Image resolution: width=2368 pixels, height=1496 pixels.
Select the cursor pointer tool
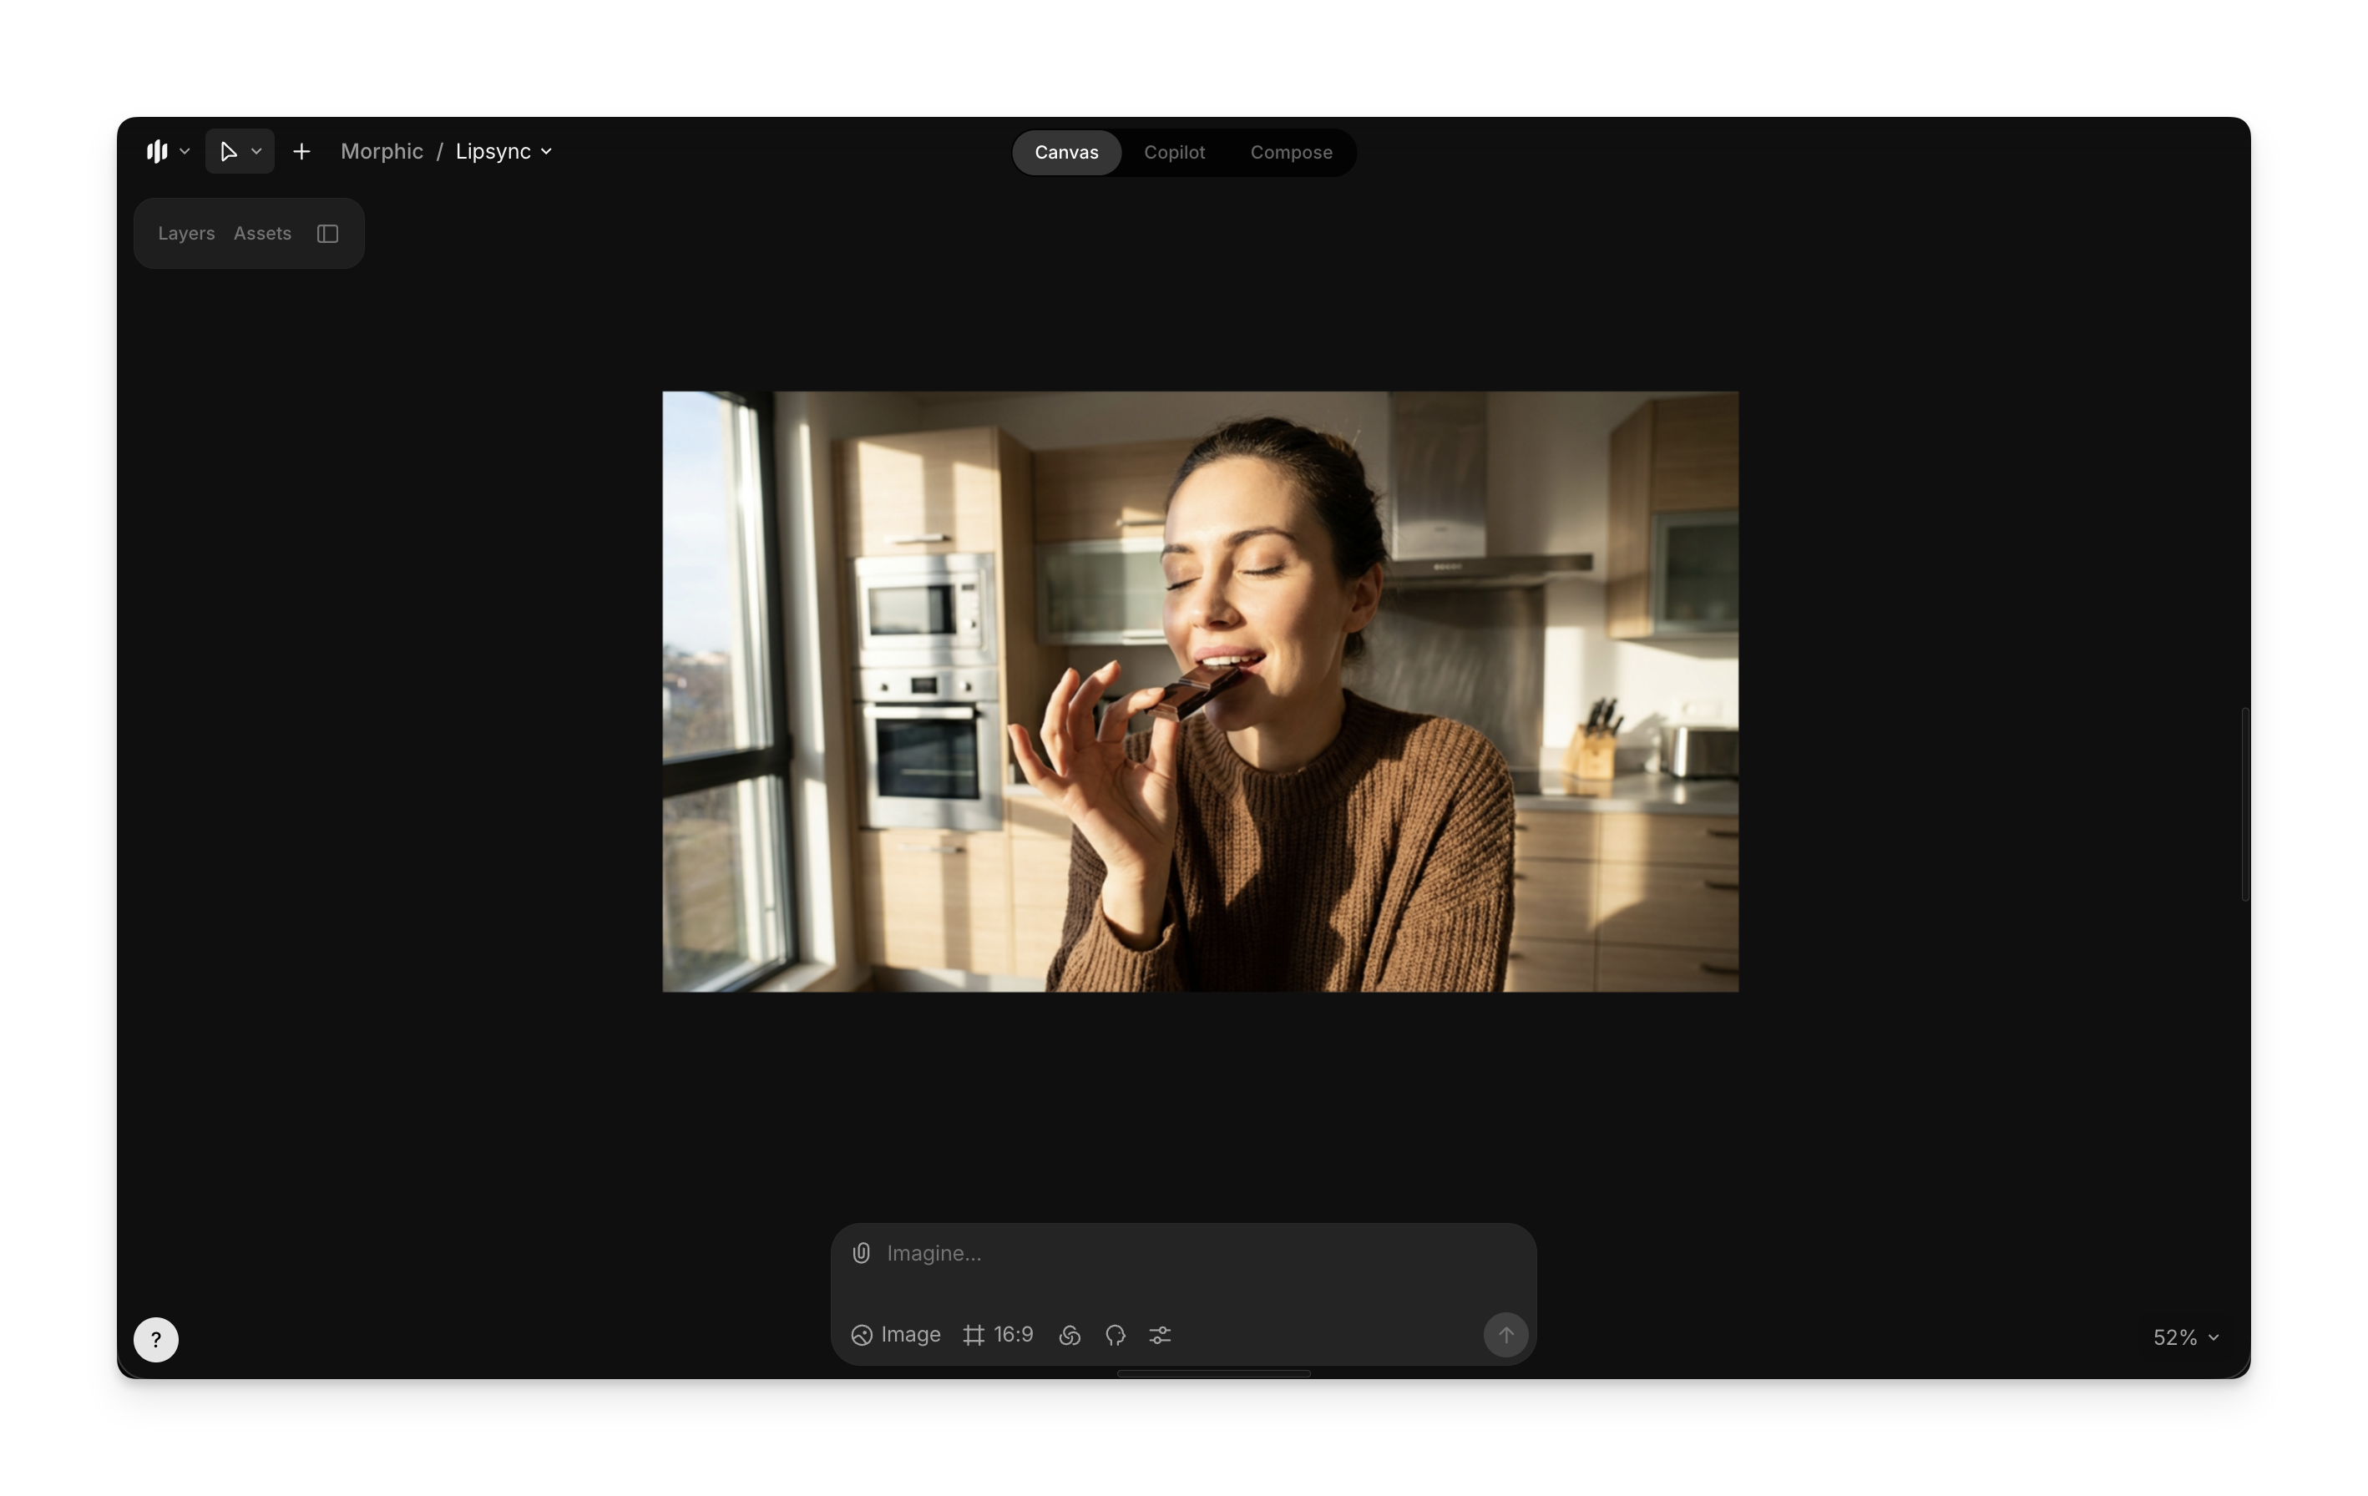coord(228,151)
